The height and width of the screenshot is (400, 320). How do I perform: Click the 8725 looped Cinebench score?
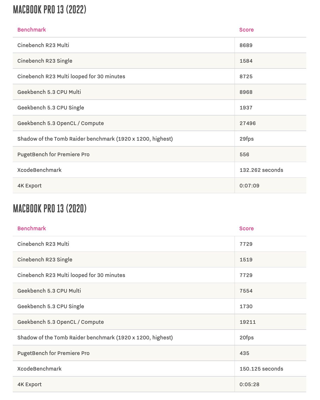pyautogui.click(x=246, y=76)
